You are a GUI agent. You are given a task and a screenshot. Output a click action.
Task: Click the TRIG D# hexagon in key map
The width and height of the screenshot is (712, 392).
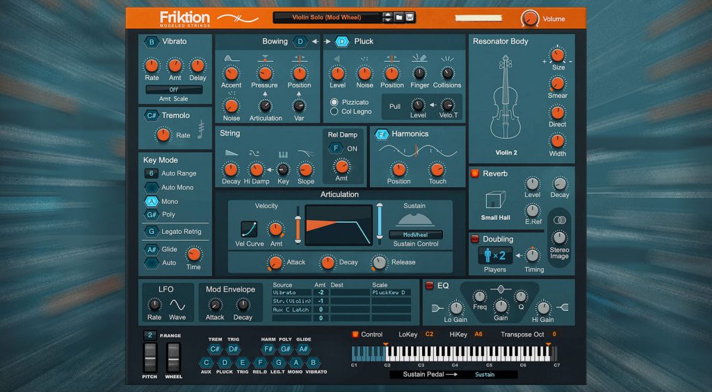(x=233, y=349)
